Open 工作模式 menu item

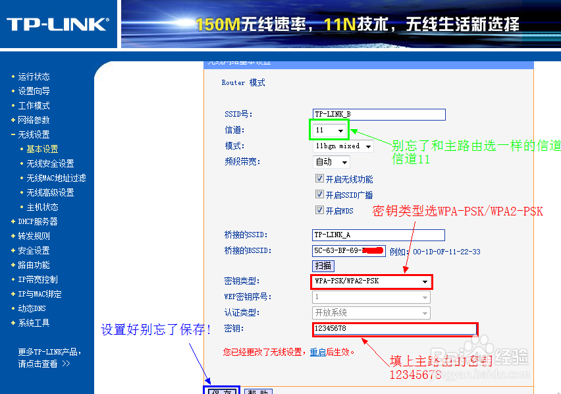pyautogui.click(x=34, y=105)
